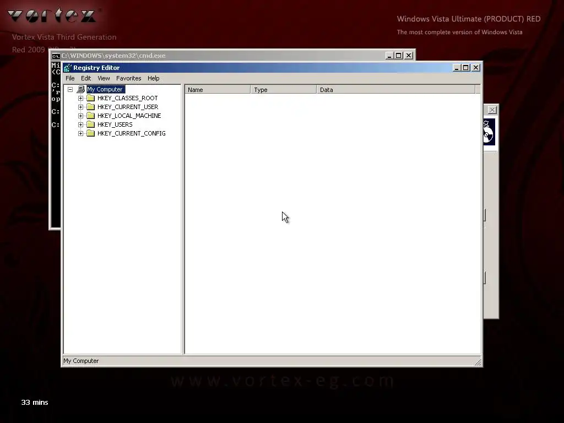Click the cmd.exe title bar icon
Image resolution: width=564 pixels, height=423 pixels.
(x=56, y=56)
